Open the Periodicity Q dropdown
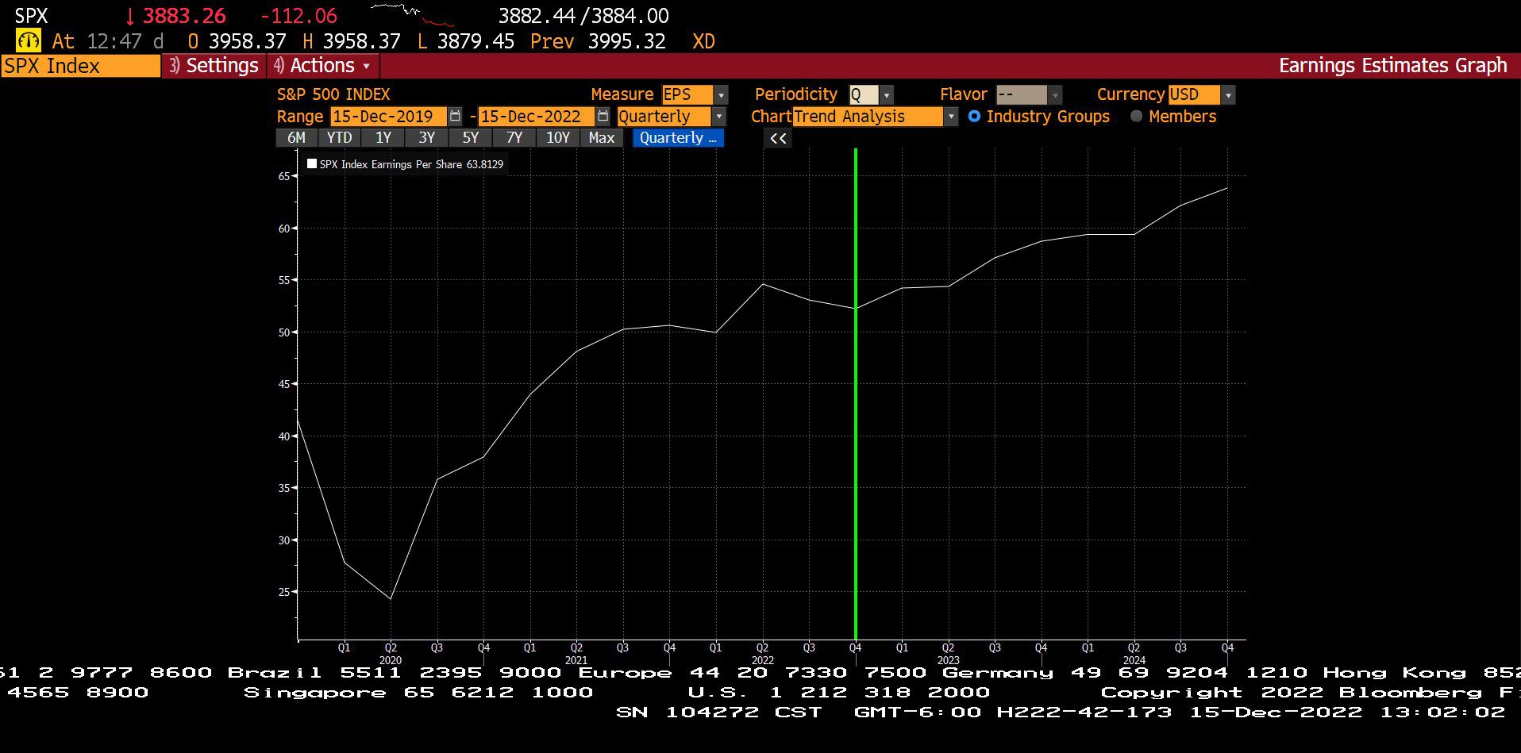This screenshot has width=1521, height=753. tap(887, 94)
